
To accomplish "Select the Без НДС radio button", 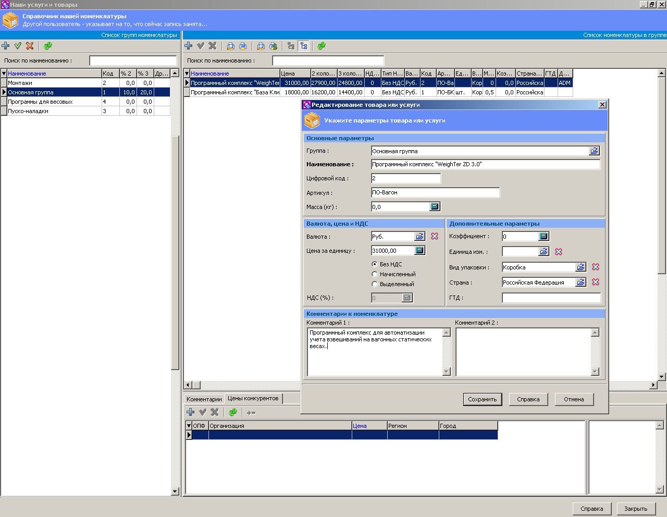I will point(374,264).
